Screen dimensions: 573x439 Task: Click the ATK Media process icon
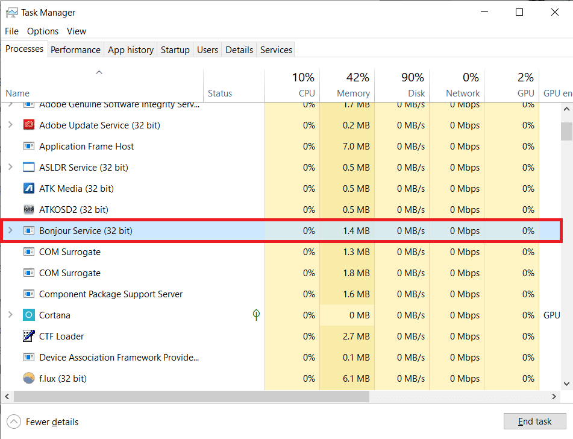(28, 188)
